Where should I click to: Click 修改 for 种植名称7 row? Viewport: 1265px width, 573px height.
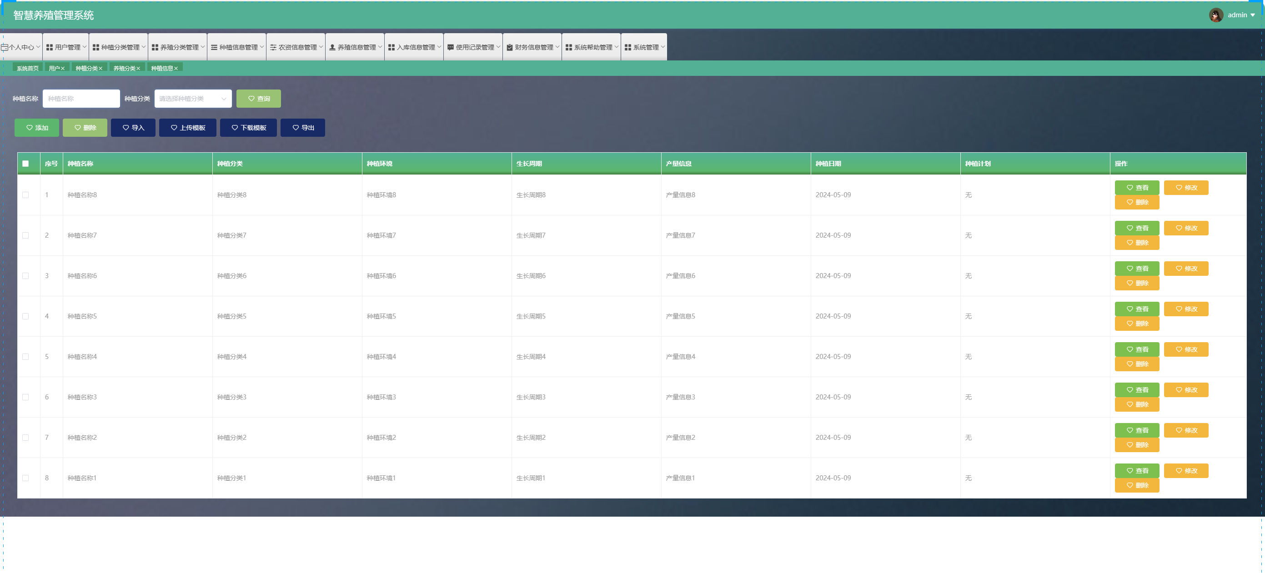(1185, 228)
